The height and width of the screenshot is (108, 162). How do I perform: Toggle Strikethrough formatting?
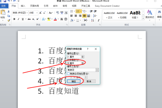(29, 19)
